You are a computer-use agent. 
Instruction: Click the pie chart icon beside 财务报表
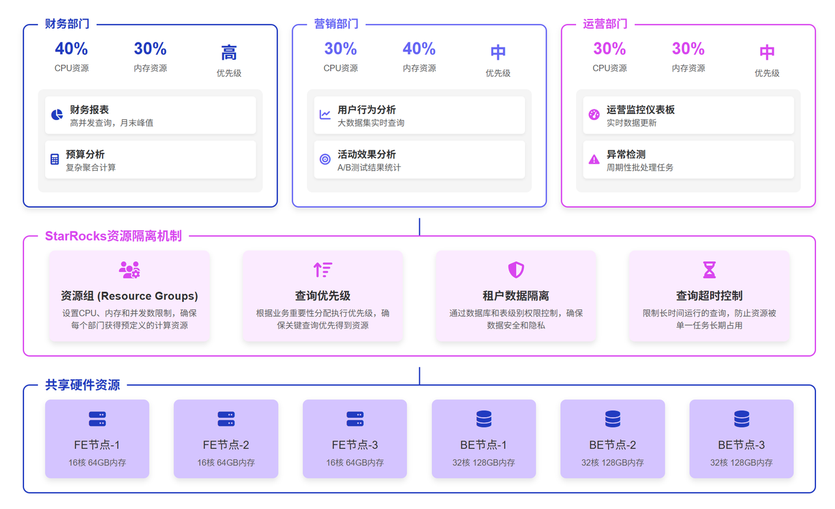click(x=57, y=115)
